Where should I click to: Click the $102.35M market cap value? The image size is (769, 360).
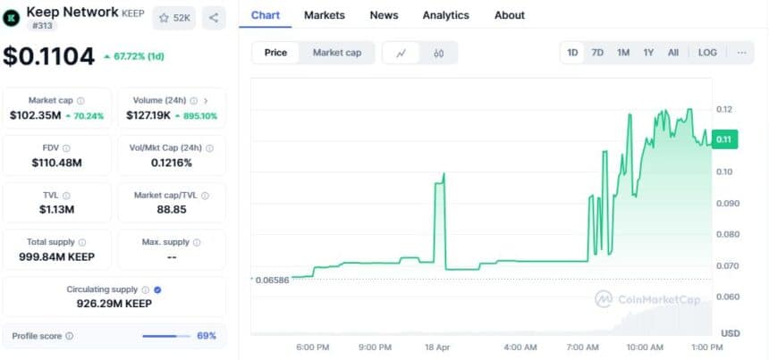click(35, 116)
